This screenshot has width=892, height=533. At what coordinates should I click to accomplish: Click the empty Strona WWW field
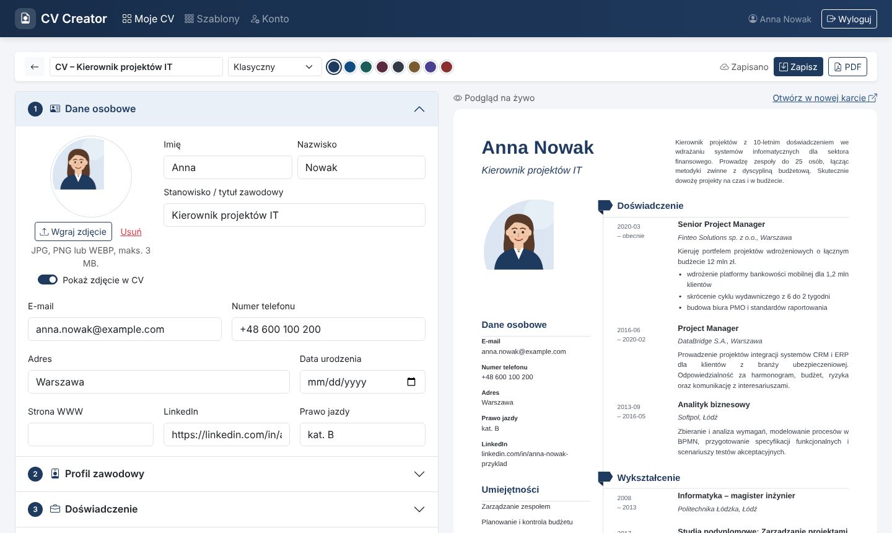coord(90,434)
